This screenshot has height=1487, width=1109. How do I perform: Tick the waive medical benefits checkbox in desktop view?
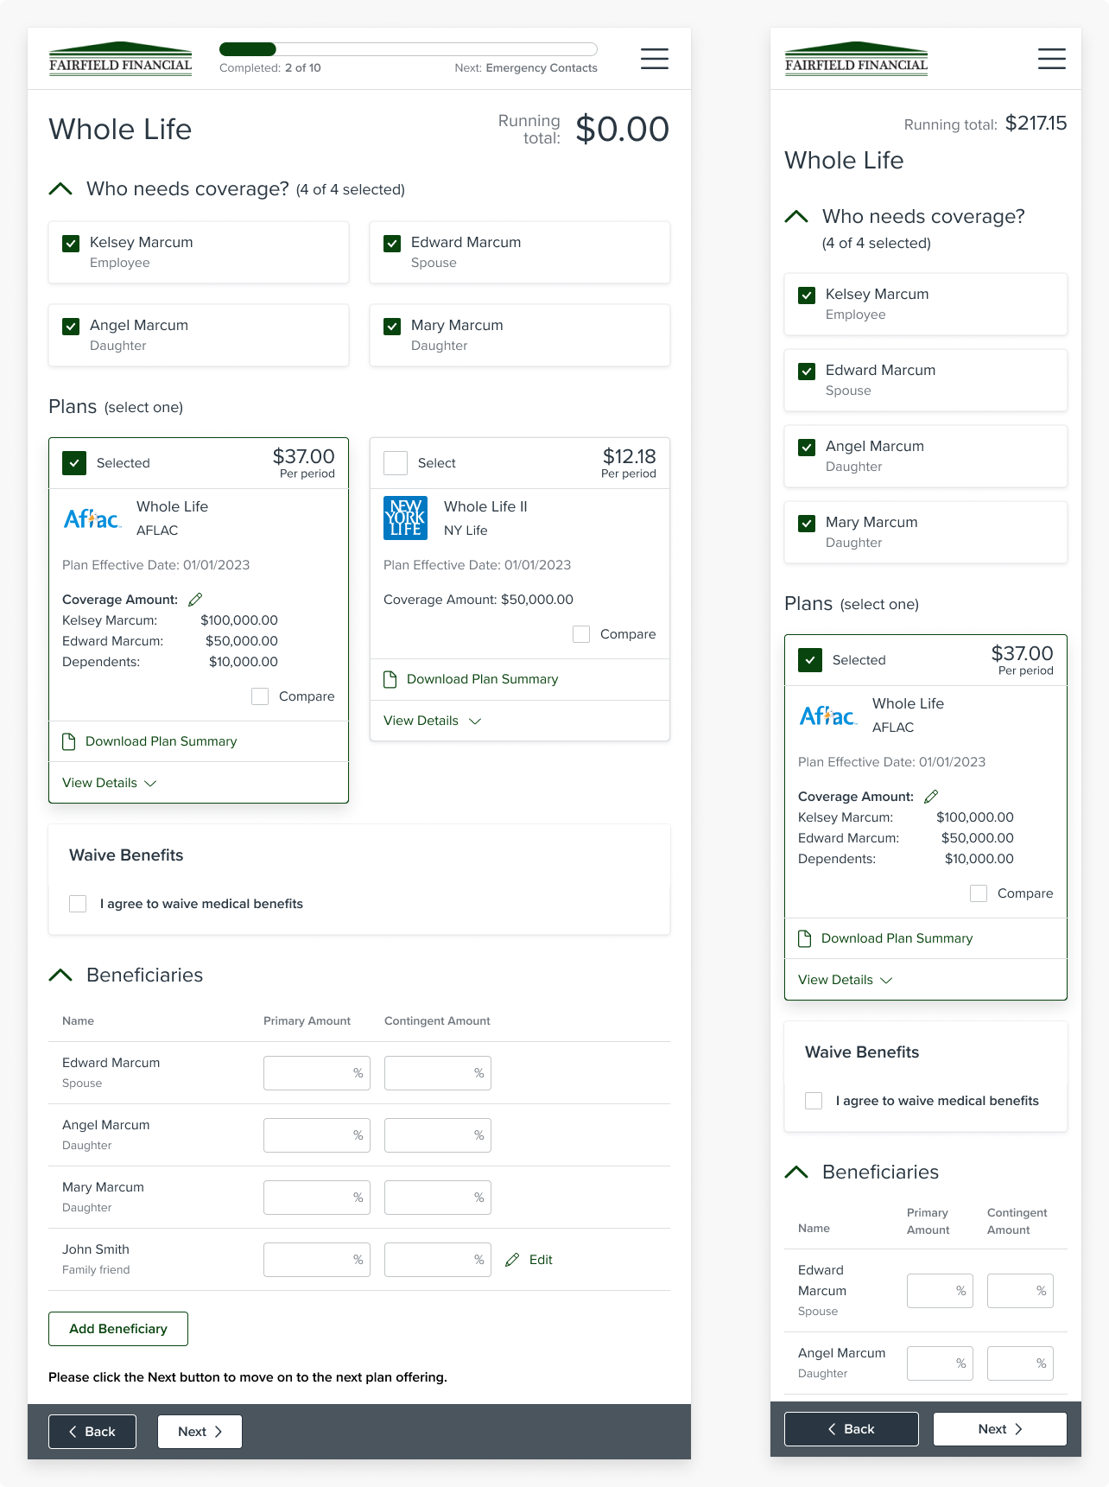point(78,904)
